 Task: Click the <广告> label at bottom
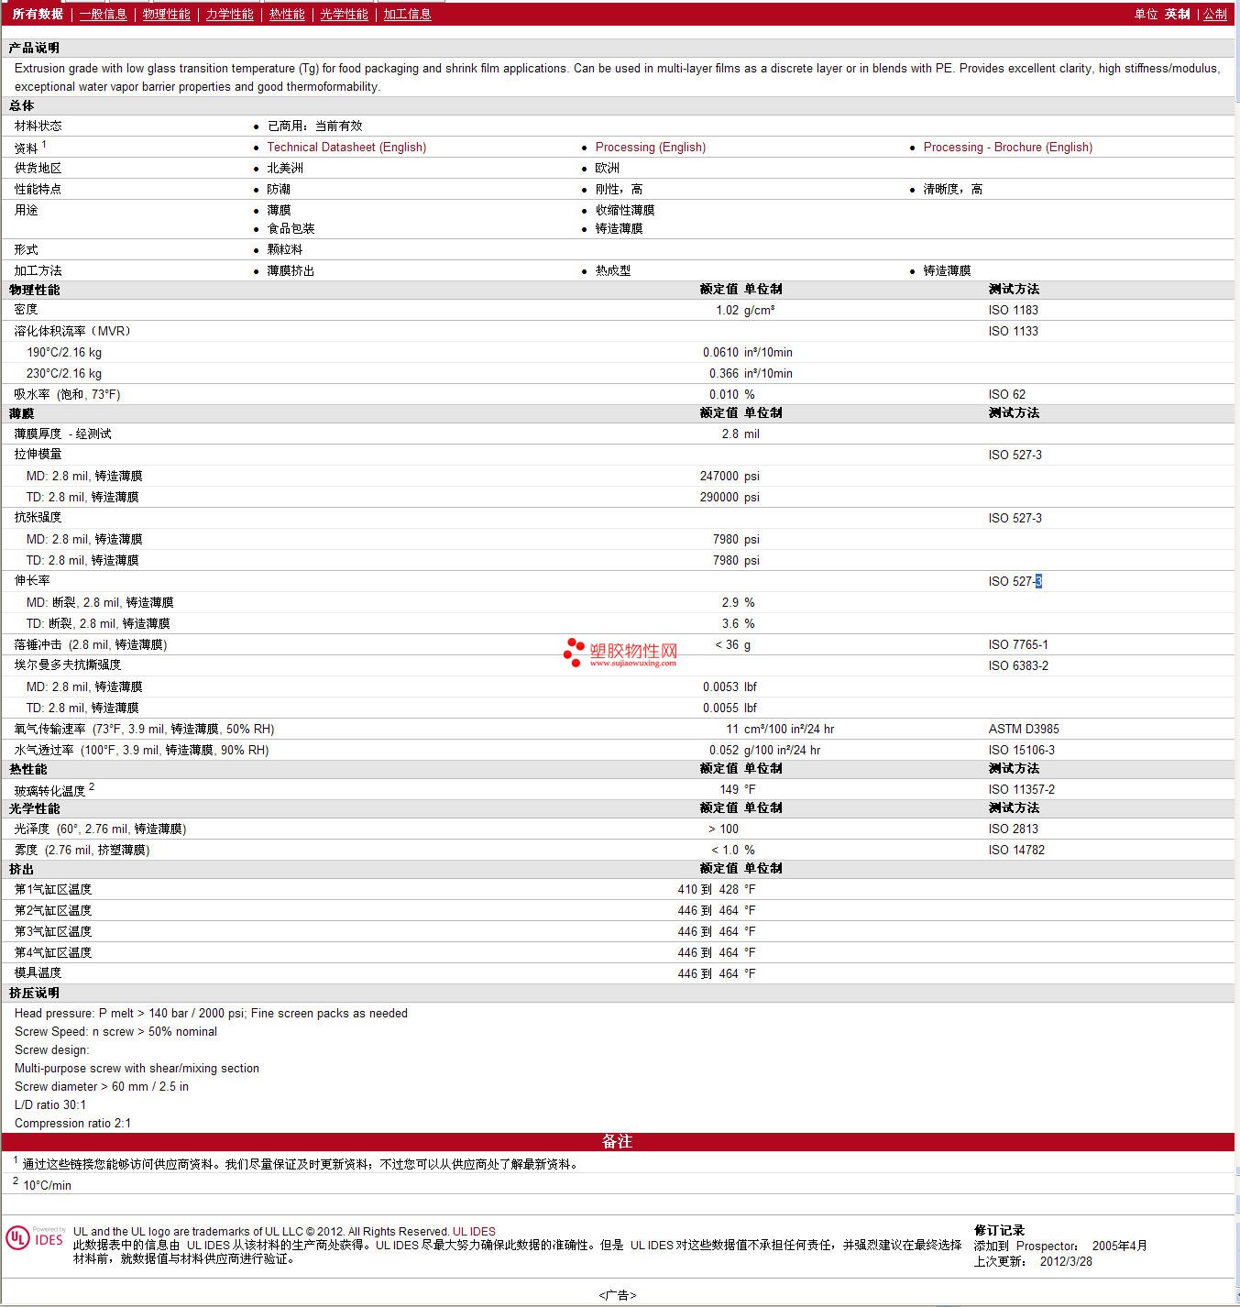618,1295
